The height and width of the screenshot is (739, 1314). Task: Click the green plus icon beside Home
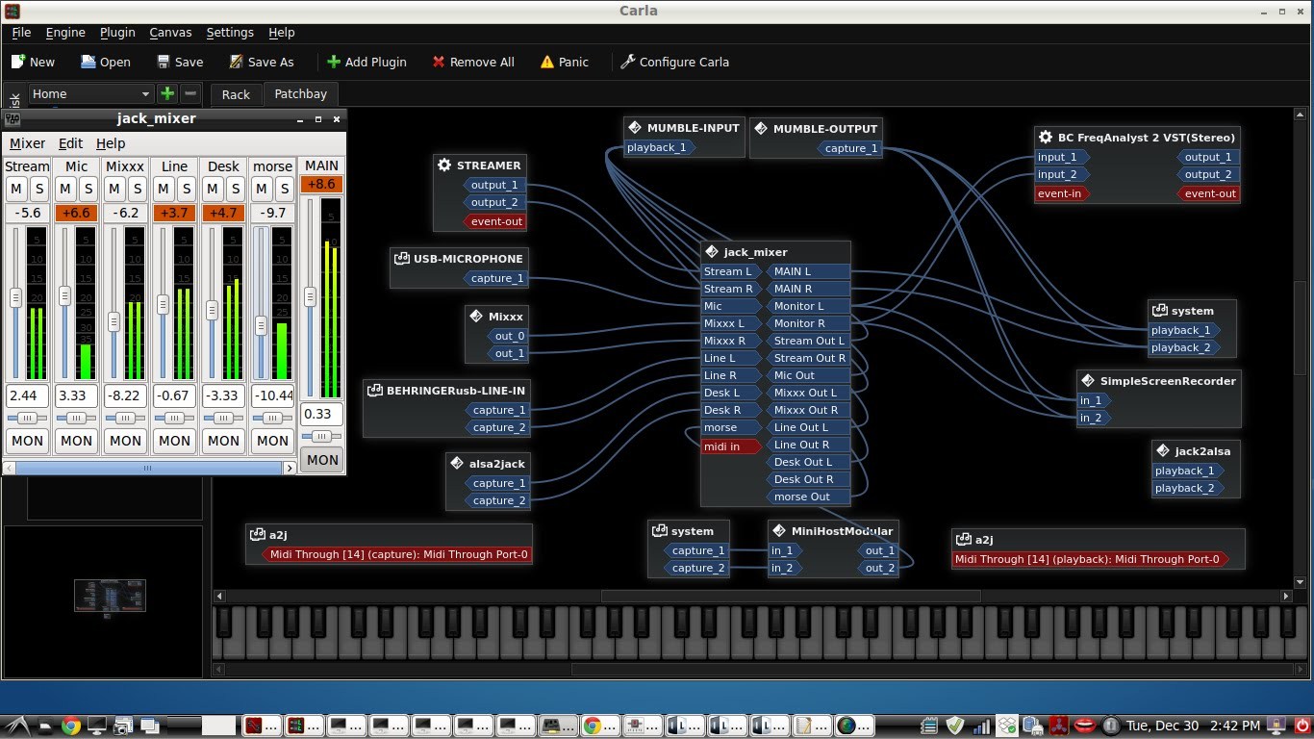[167, 93]
